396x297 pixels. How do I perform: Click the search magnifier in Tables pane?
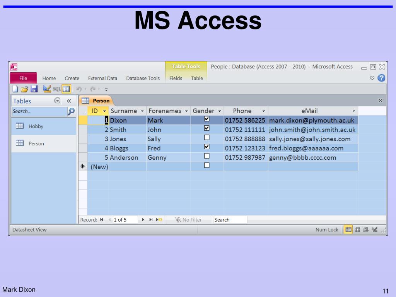coord(72,111)
